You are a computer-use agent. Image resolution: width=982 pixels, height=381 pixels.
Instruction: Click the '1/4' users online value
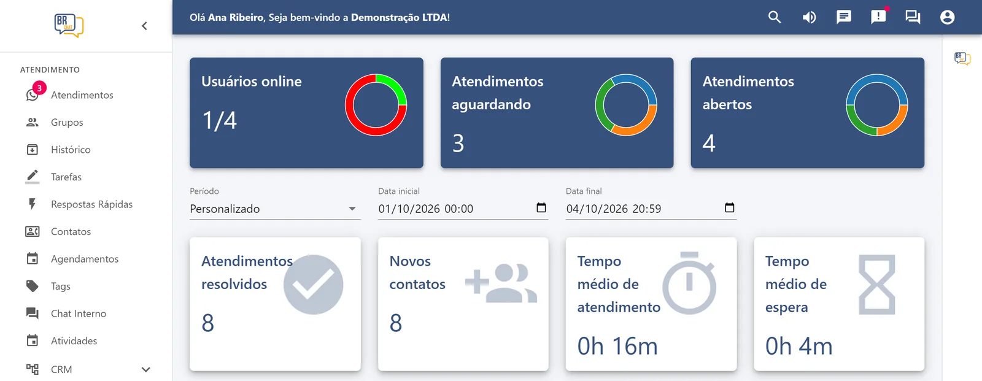[x=219, y=120]
